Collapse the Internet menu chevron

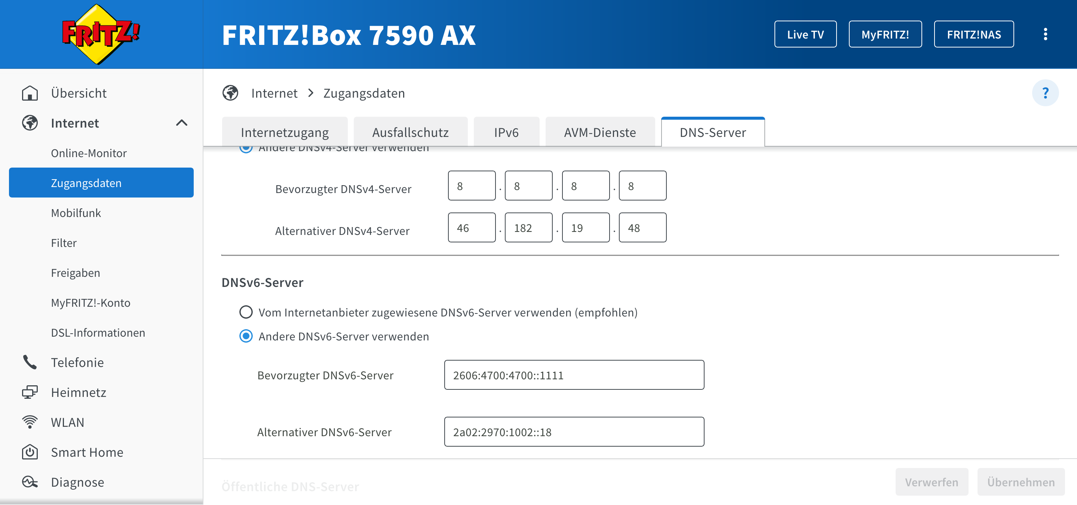[x=181, y=123]
